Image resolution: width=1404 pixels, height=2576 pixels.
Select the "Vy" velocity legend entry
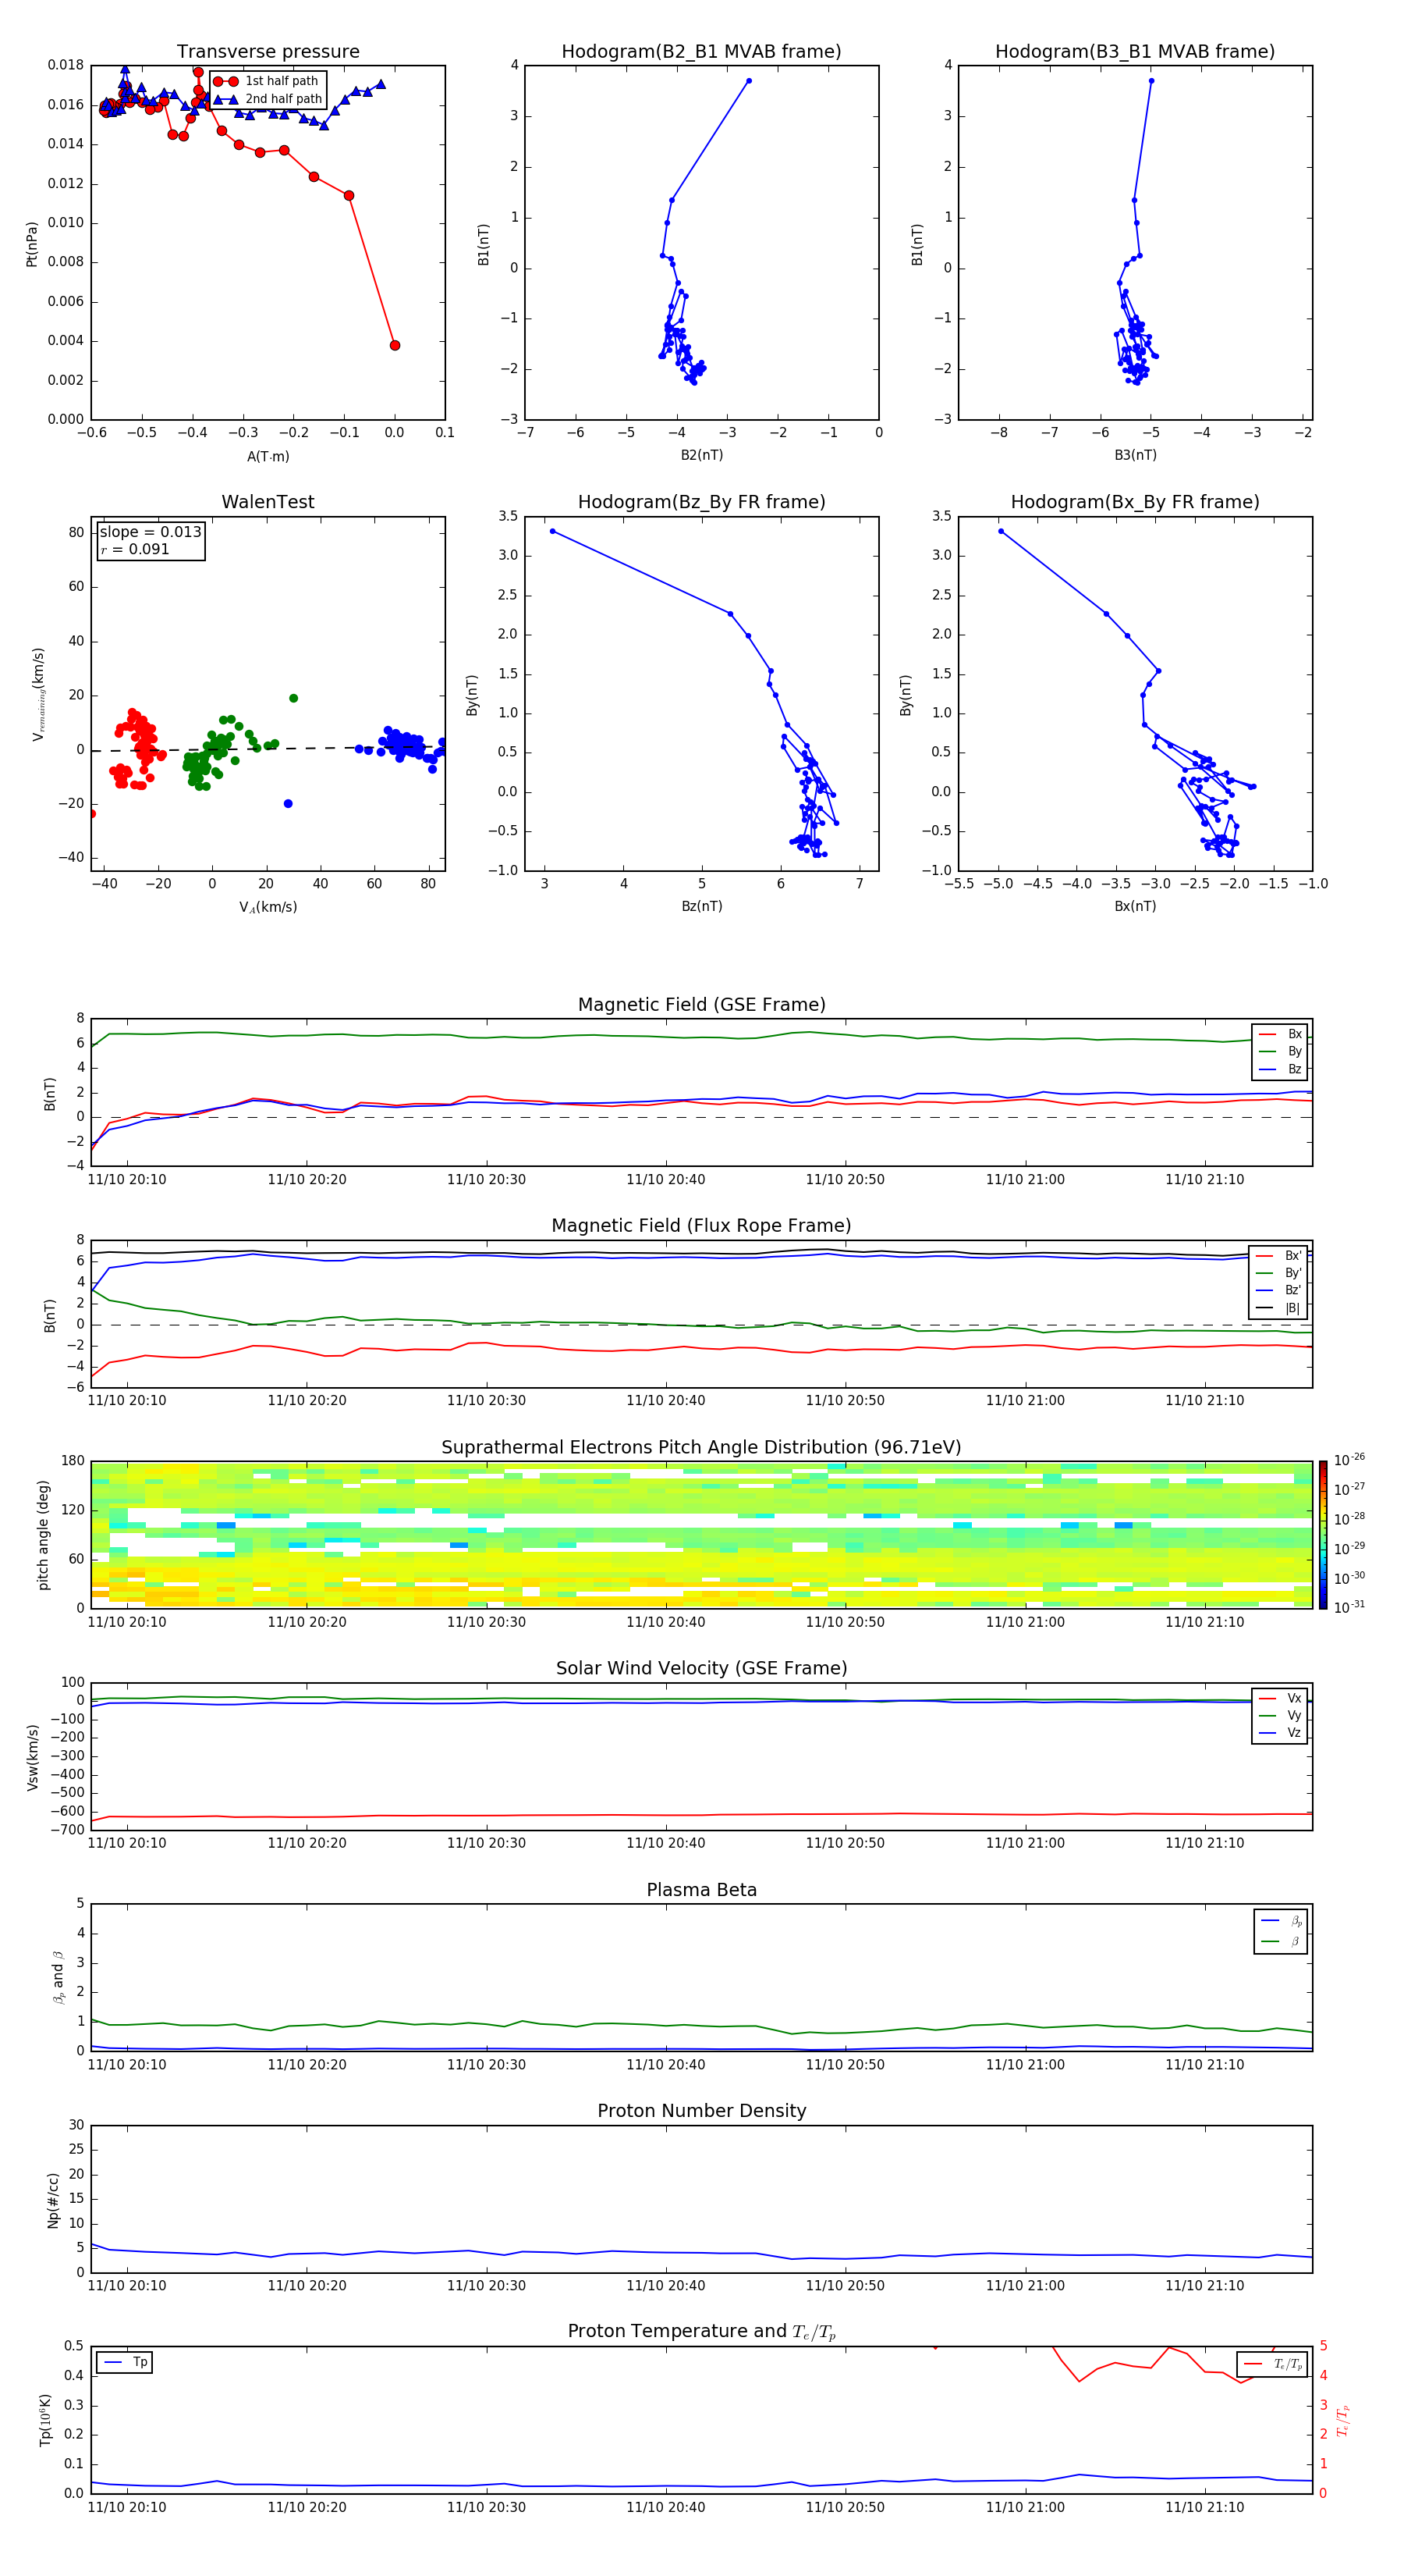coord(1280,1716)
